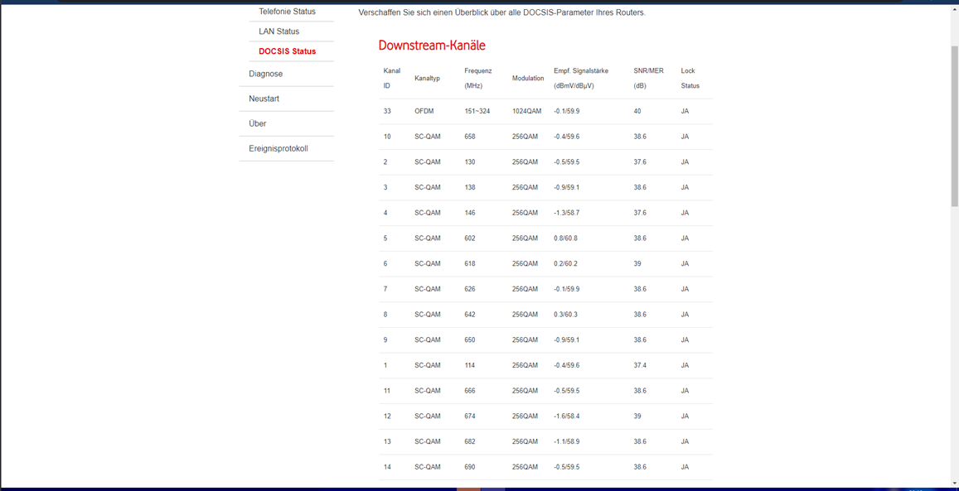Open the Telefonie Status page
This screenshot has width=959, height=491.
tap(287, 12)
